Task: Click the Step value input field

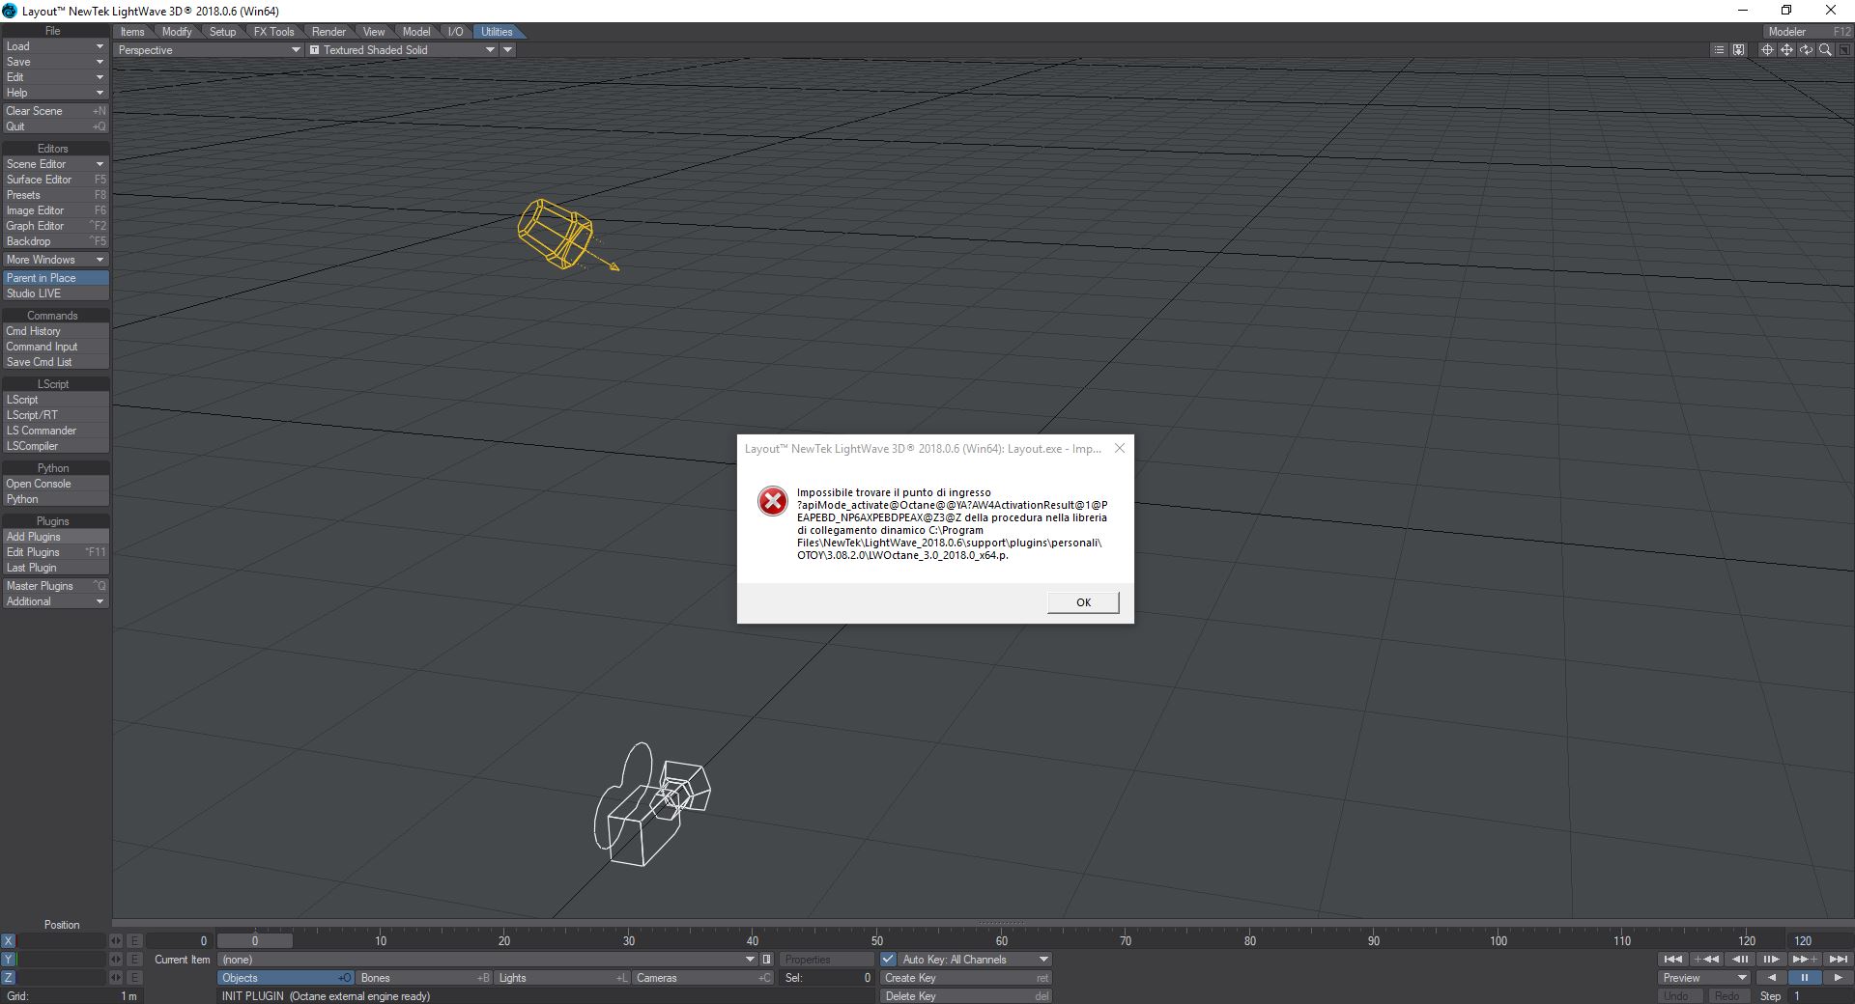Action: click(x=1820, y=996)
